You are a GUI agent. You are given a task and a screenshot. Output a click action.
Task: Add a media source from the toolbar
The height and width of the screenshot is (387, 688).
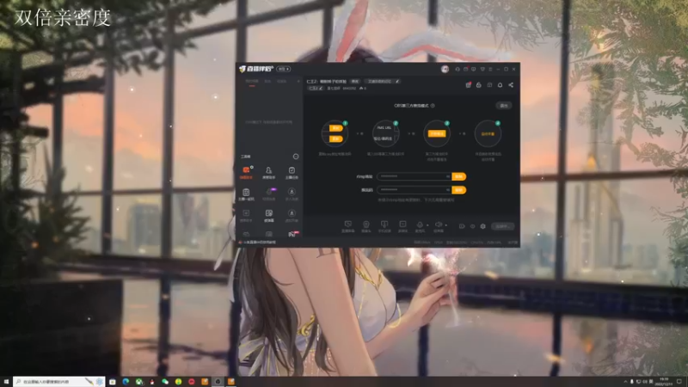402,226
